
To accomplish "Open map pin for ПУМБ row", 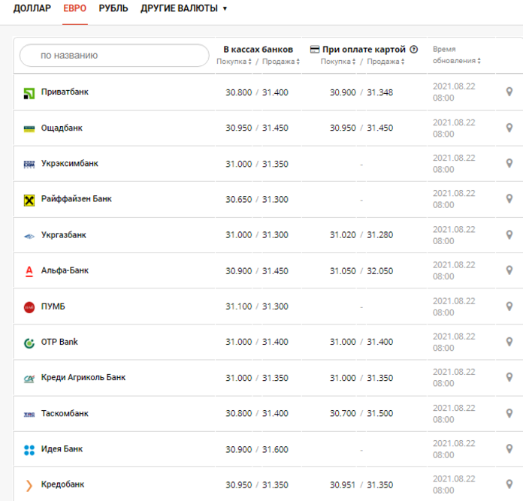I will pos(509,306).
